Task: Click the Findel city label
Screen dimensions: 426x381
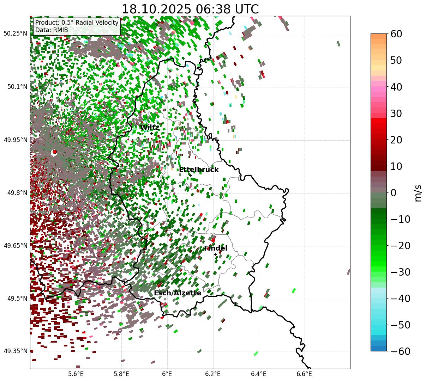Action: pos(216,248)
